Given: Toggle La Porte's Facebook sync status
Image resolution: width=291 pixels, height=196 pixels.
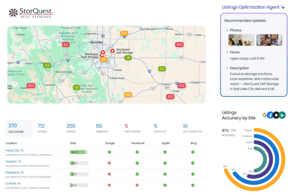Looking at the screenshot, I should pyautogui.click(x=137, y=185).
